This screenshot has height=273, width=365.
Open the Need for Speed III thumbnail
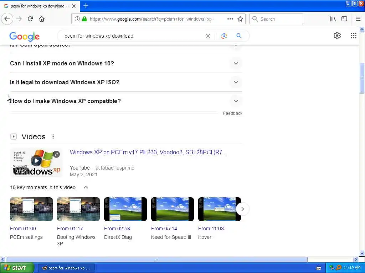[173, 209]
